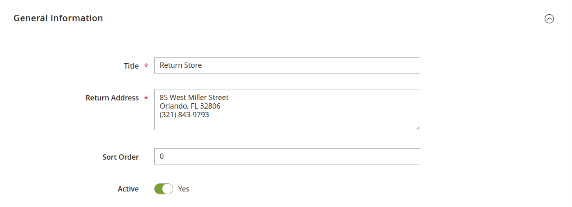
Task: Click the General Information heading
Action: 58,18
